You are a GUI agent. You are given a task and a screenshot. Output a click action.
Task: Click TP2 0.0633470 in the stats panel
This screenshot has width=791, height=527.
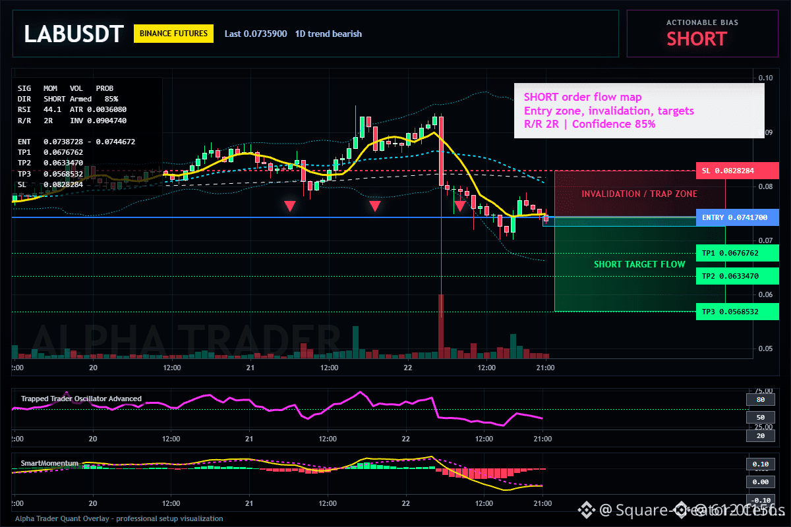point(50,163)
